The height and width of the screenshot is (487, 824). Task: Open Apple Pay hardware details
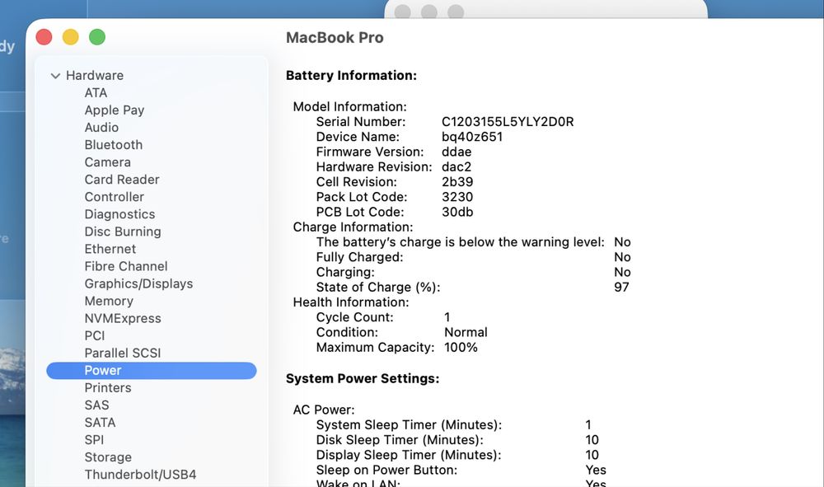coord(114,110)
